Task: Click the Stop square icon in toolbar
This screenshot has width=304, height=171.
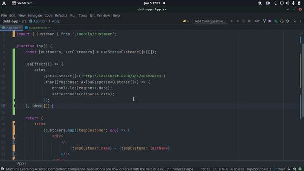Action: 249,21
